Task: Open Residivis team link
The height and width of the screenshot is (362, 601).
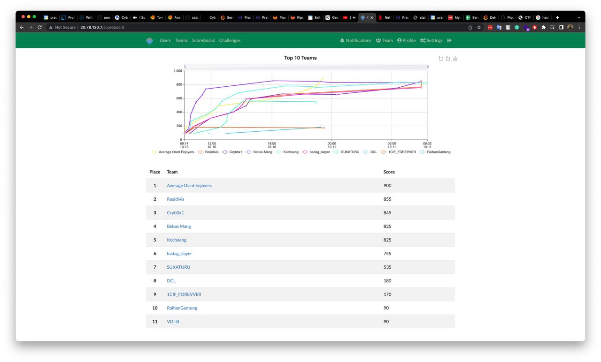Action: pyautogui.click(x=175, y=199)
